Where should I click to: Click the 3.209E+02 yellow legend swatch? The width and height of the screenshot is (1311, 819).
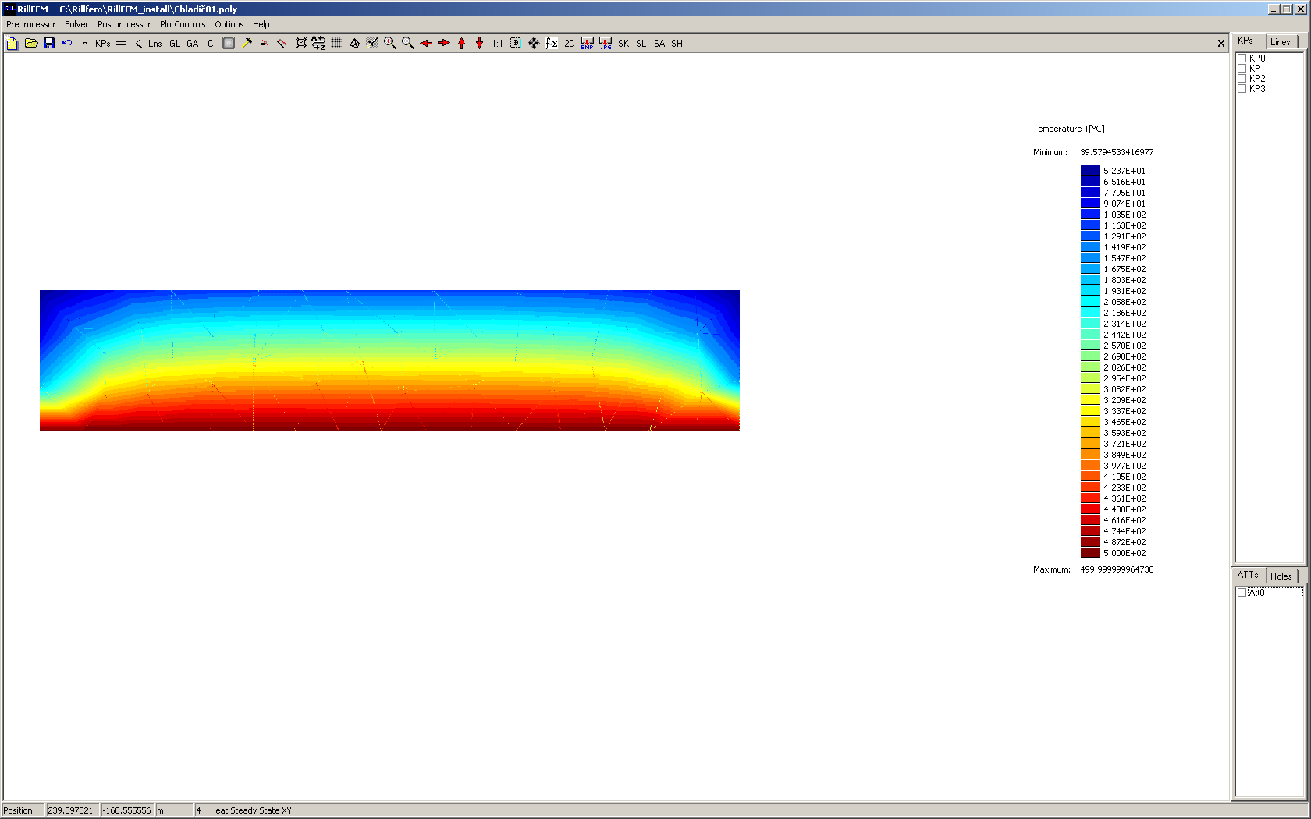point(1090,400)
